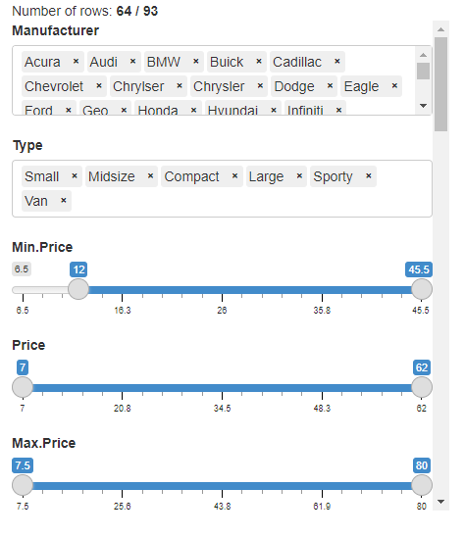The height and width of the screenshot is (536, 464).
Task: Remove the Audi tag with its x icon
Action: pos(132,61)
